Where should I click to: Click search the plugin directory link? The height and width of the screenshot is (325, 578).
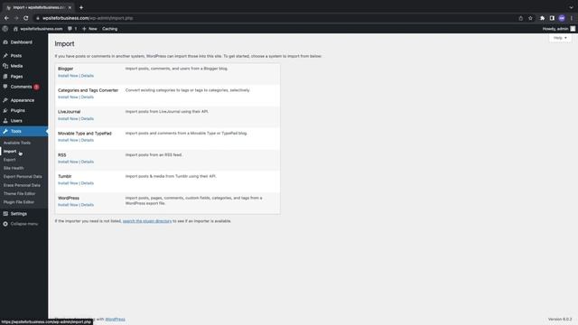[147, 221]
